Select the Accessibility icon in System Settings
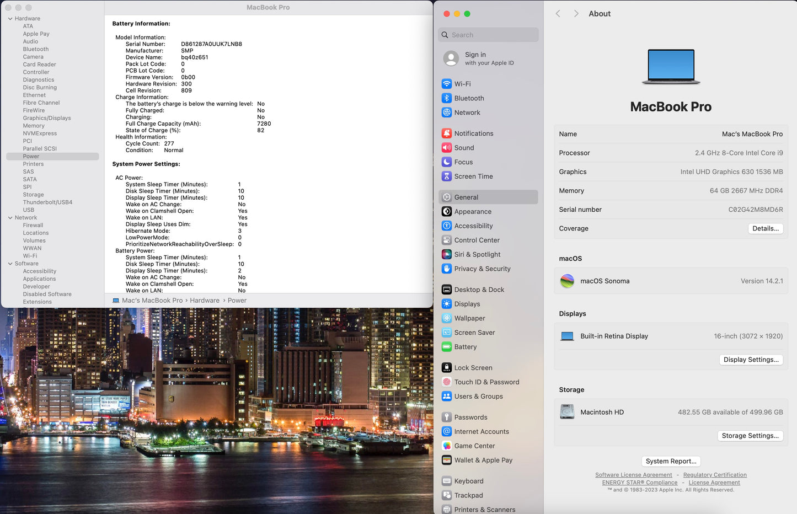797x514 pixels. [447, 226]
